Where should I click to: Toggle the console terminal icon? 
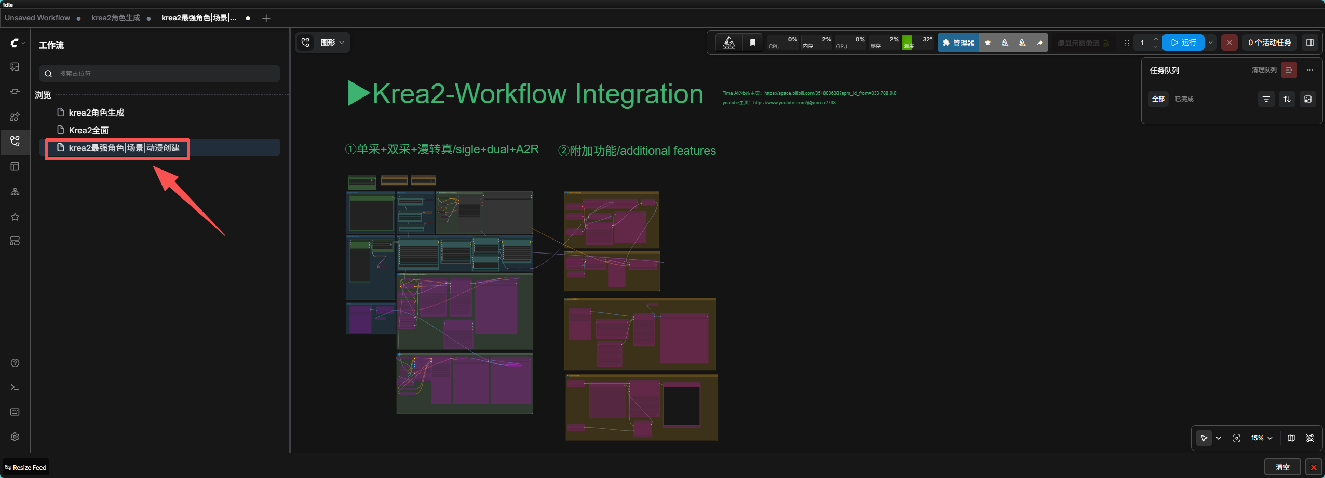tap(15, 387)
